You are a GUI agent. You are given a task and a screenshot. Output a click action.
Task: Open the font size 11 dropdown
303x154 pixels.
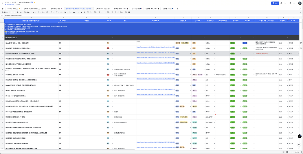point(34,12)
